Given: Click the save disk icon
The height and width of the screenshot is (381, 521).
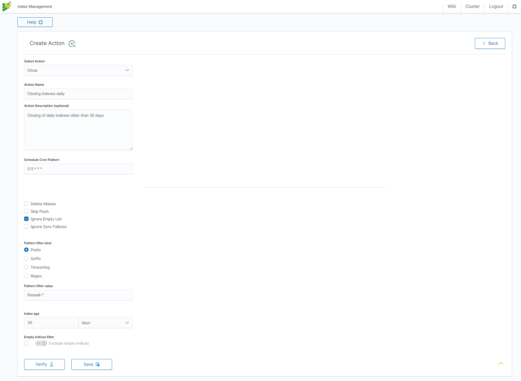Looking at the screenshot, I should [98, 364].
